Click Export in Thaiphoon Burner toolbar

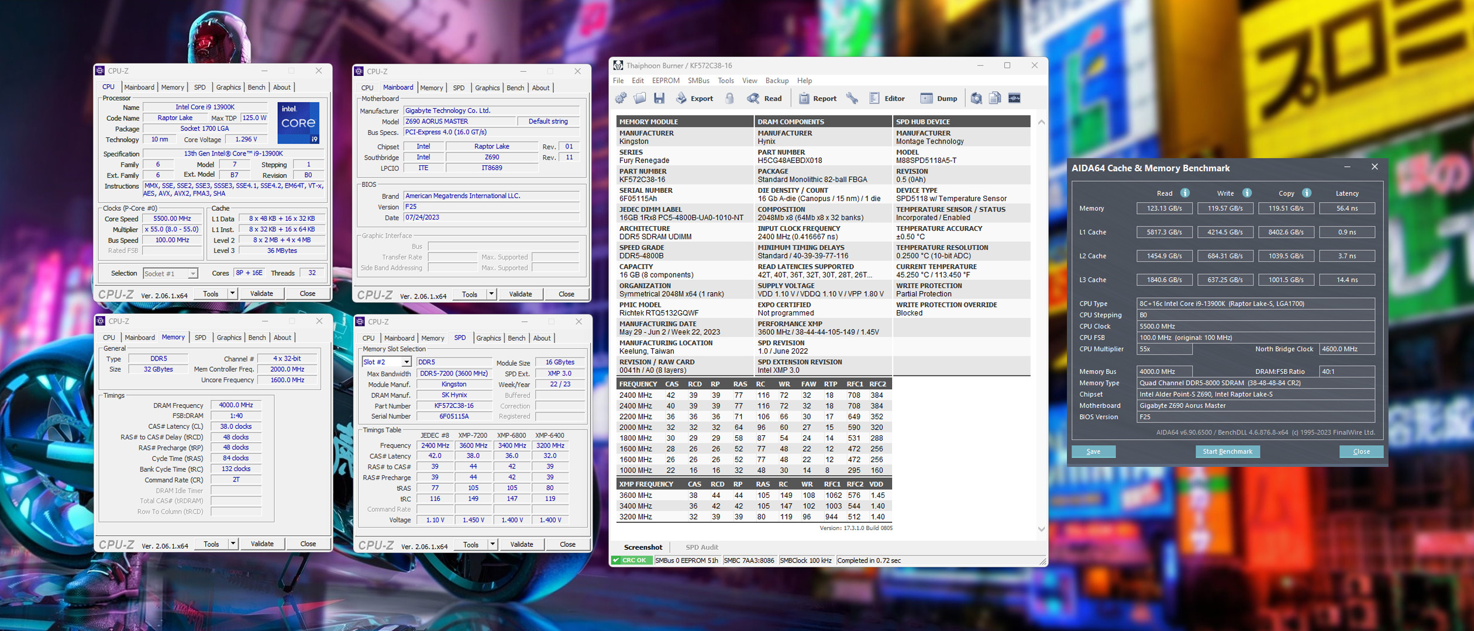pos(695,98)
